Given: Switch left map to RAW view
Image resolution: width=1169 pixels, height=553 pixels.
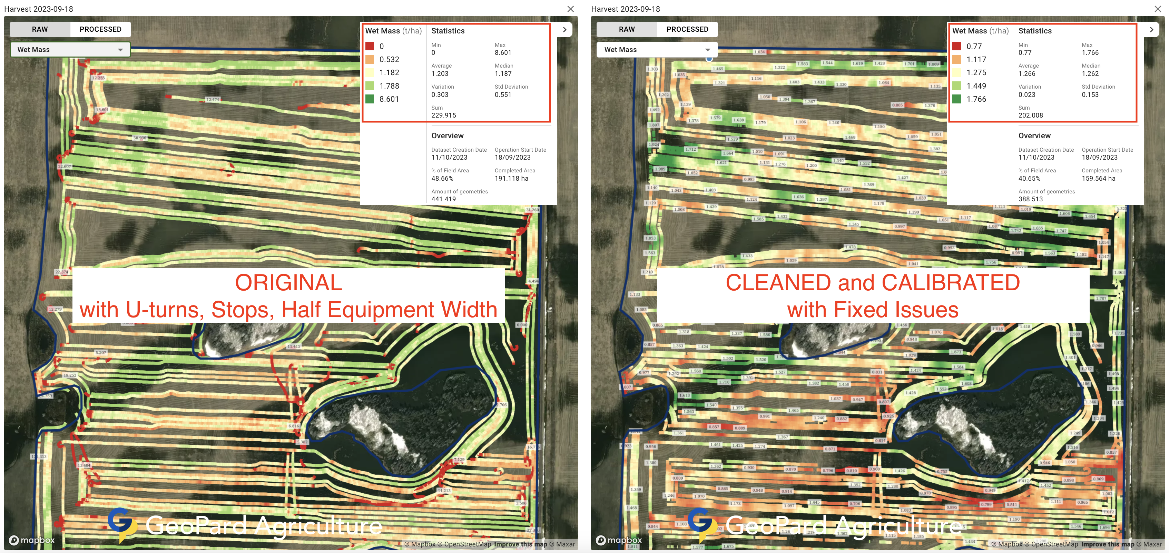Looking at the screenshot, I should click(40, 29).
